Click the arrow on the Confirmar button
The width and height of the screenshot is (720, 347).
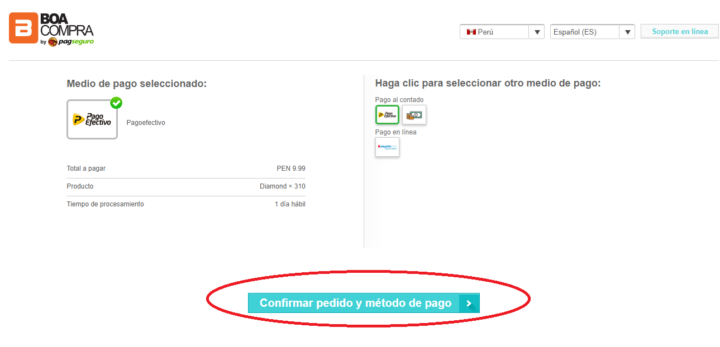[469, 303]
